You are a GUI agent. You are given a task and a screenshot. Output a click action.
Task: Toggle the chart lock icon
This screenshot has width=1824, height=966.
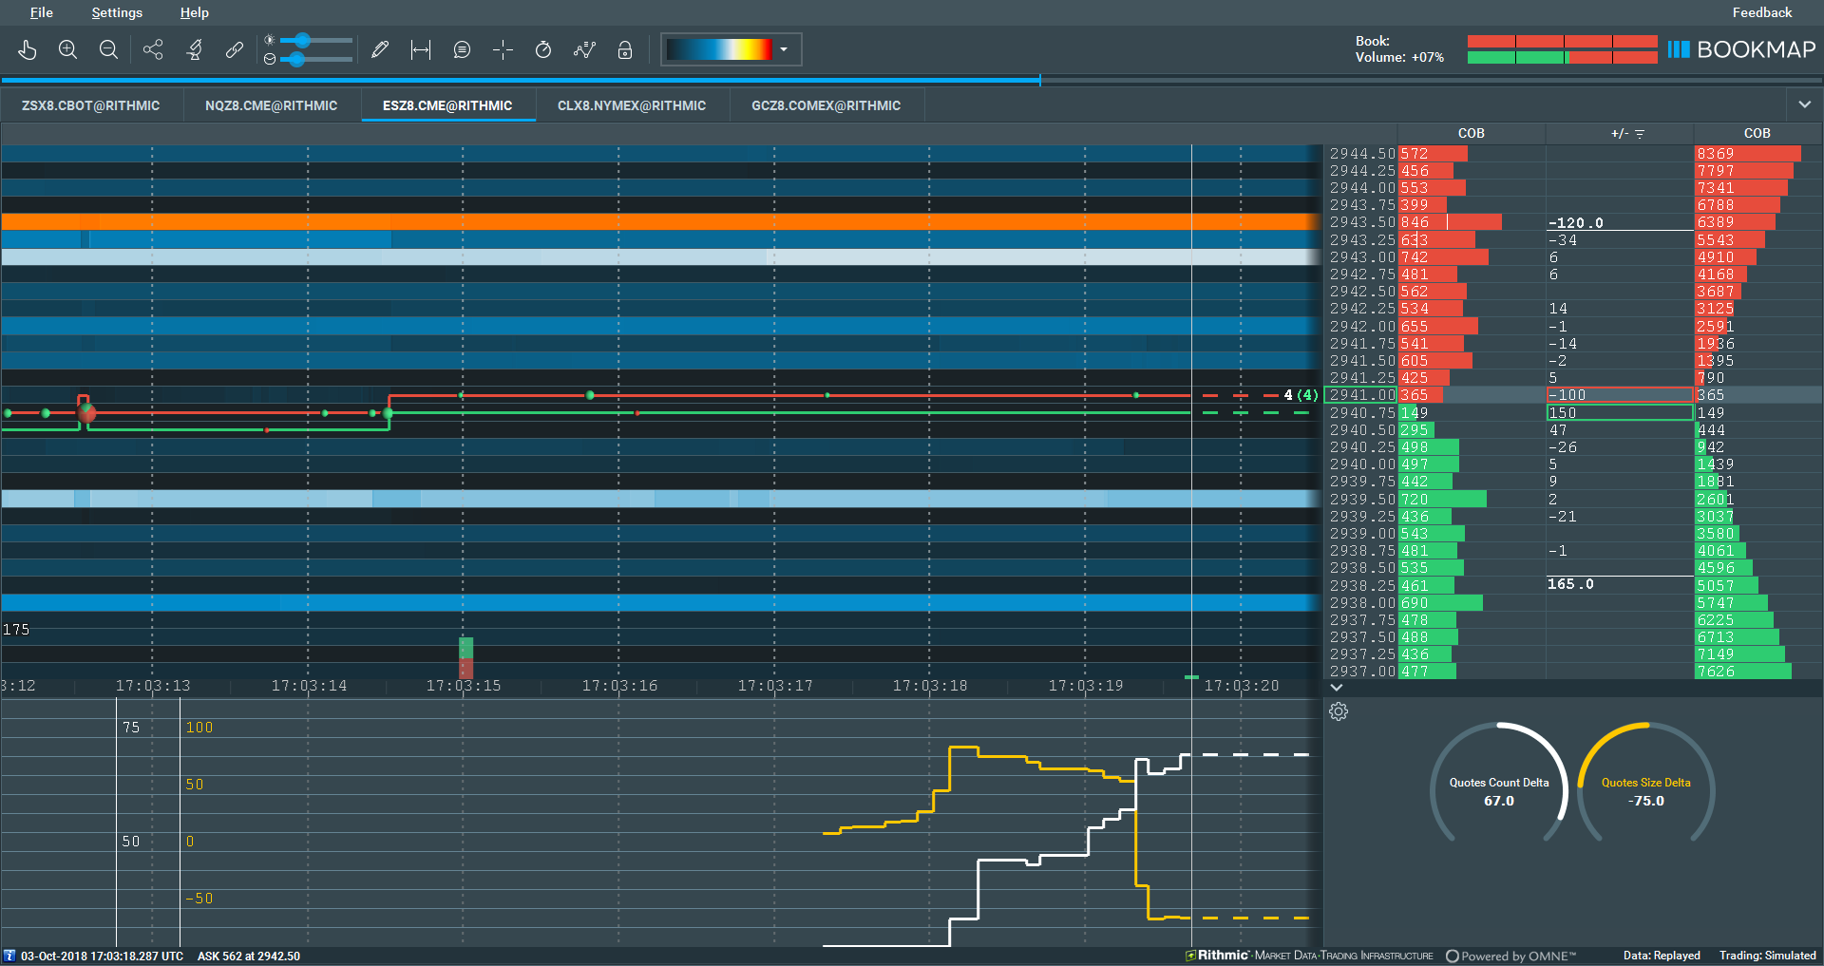click(x=625, y=49)
